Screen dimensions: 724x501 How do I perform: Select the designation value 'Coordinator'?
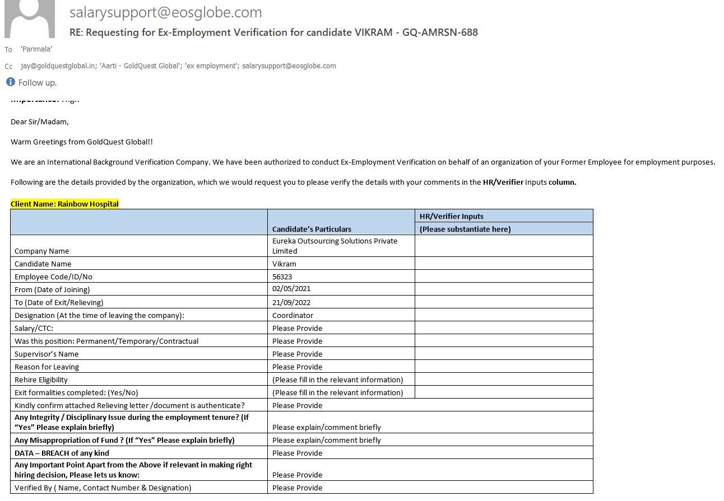[x=293, y=315]
